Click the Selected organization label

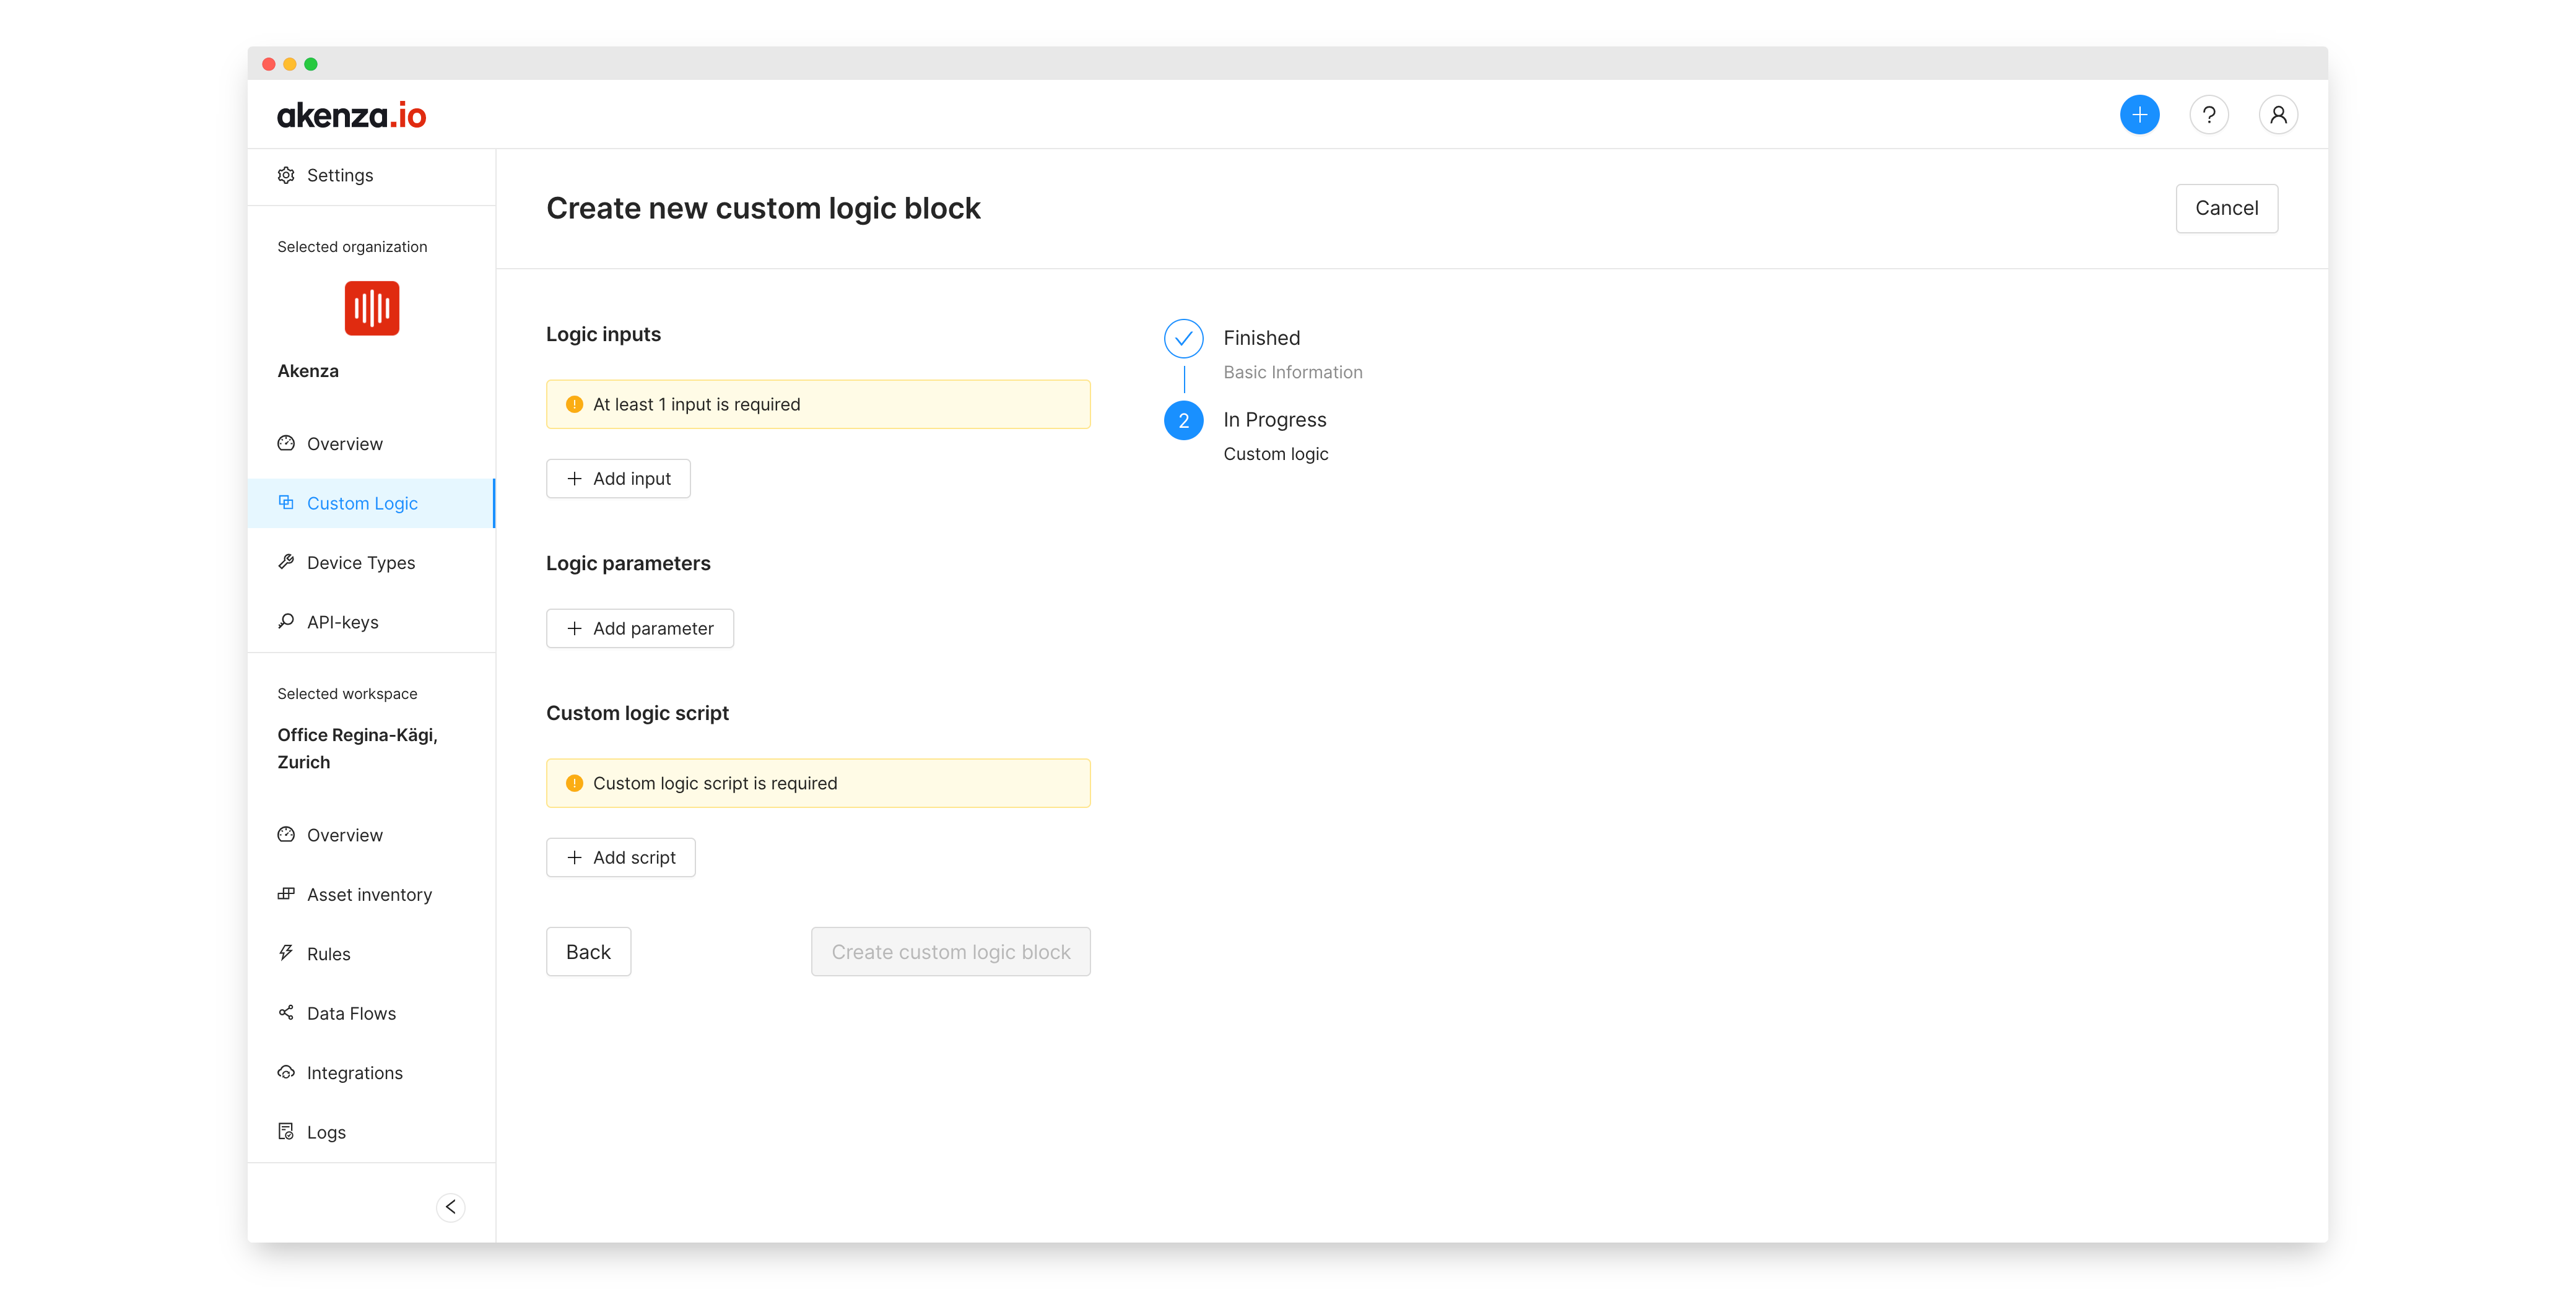(352, 247)
